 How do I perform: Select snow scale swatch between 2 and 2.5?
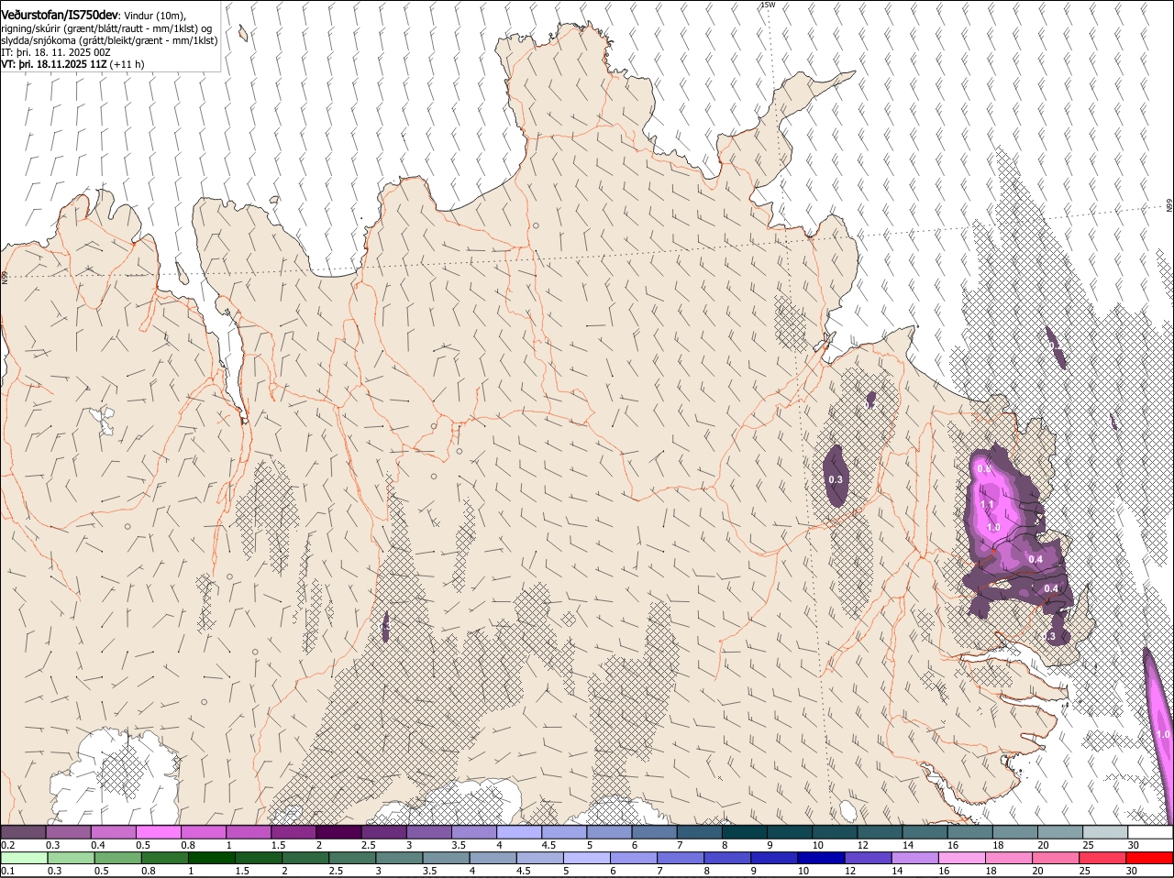click(338, 832)
